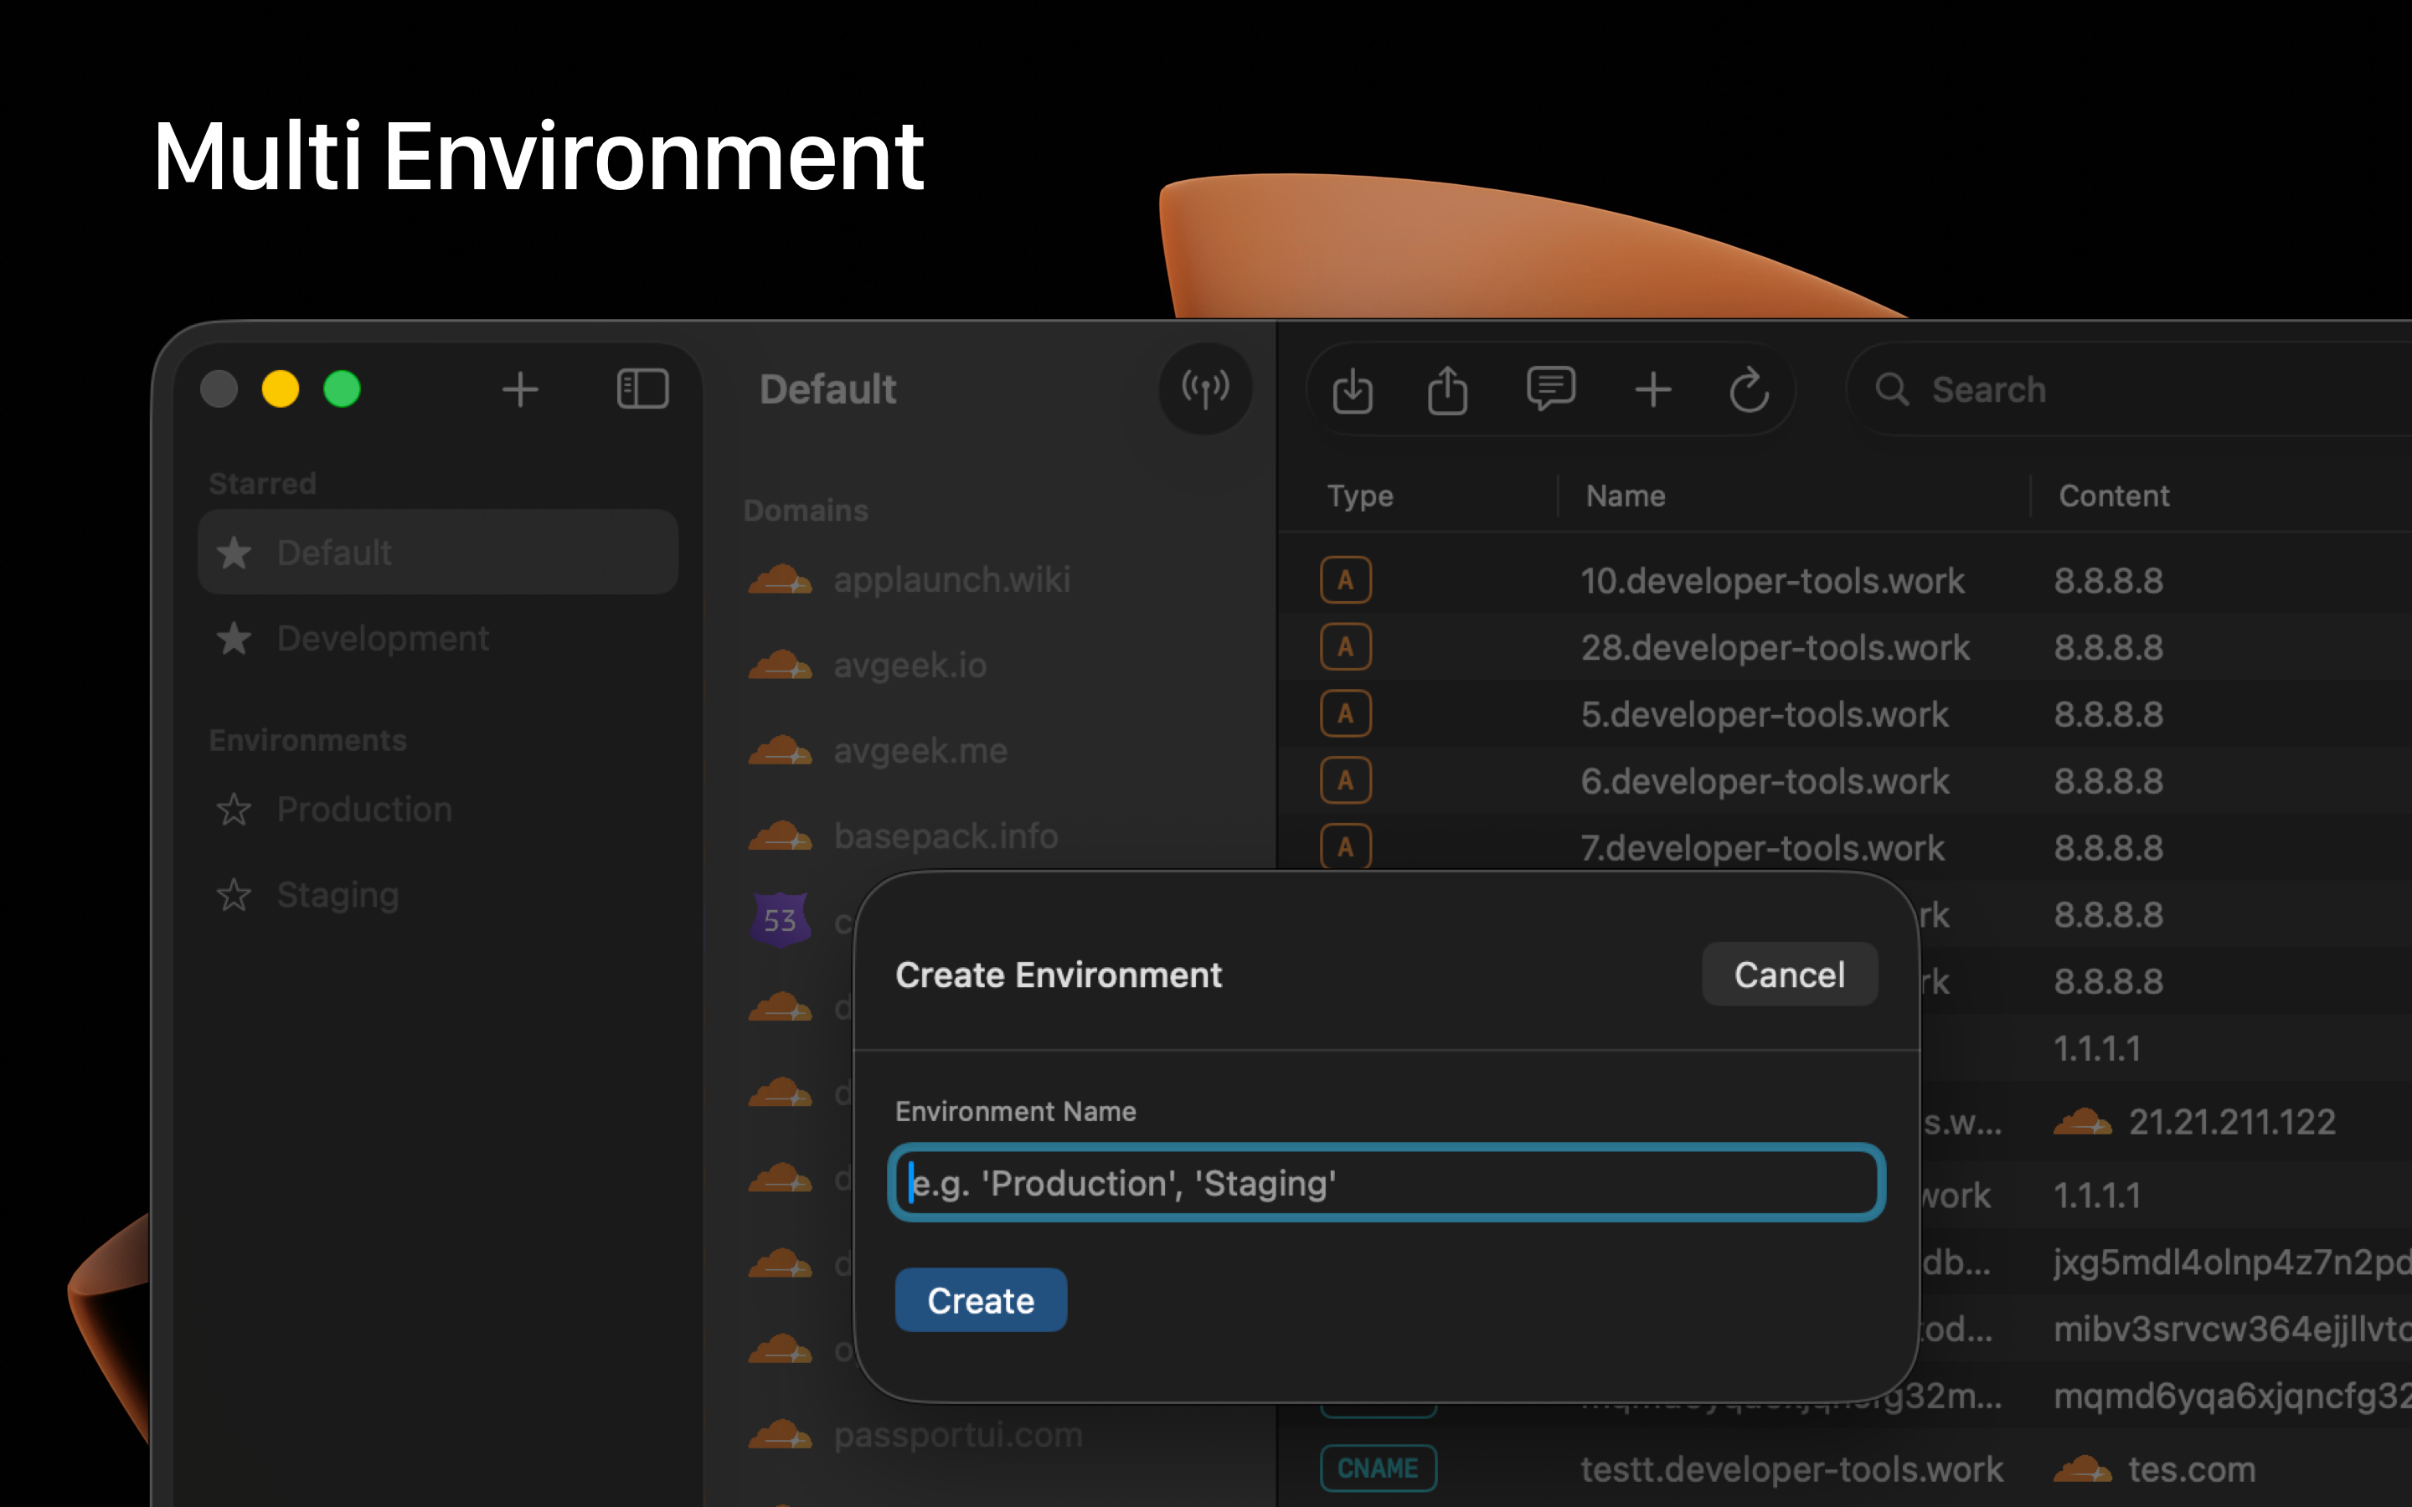Add a new record with toolbar plus

click(x=1652, y=389)
